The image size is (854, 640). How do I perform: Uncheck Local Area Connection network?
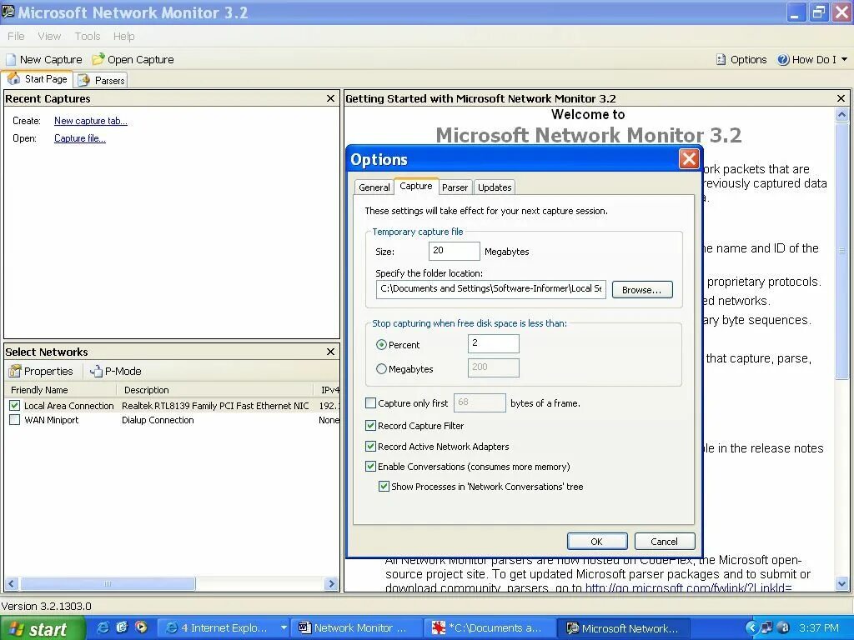[x=15, y=406]
